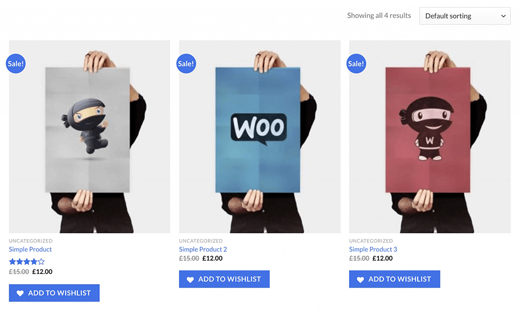Click the chevron arrow in the sorting box
Screen dimensions: 521x312
click(503, 16)
